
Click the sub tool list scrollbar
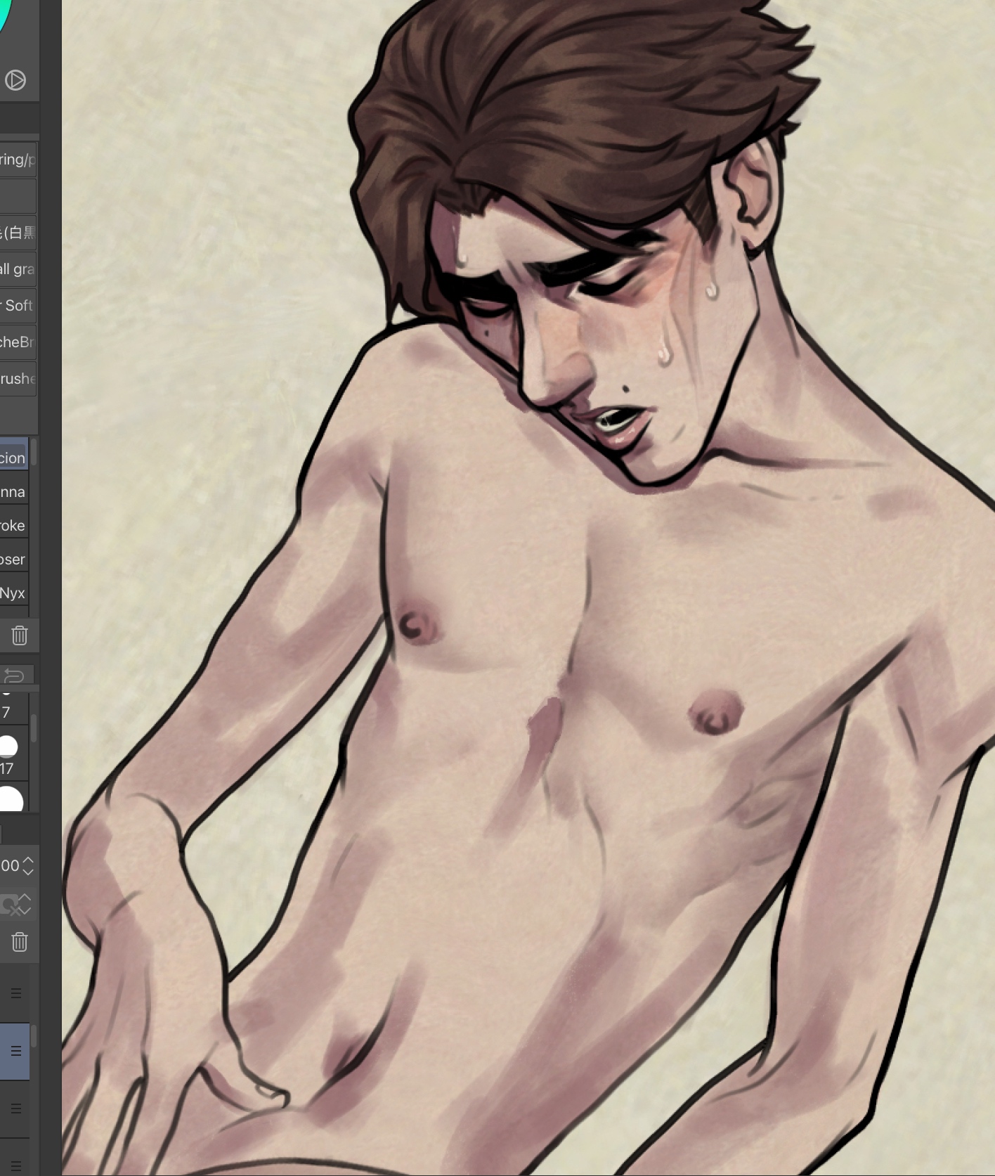coord(33,453)
